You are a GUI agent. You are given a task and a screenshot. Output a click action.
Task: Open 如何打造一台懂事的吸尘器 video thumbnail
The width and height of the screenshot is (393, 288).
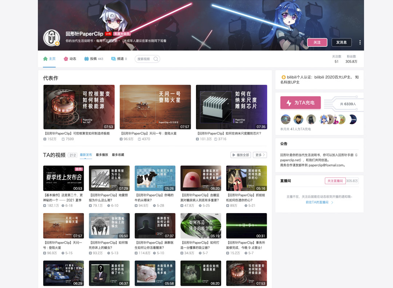coord(201,226)
